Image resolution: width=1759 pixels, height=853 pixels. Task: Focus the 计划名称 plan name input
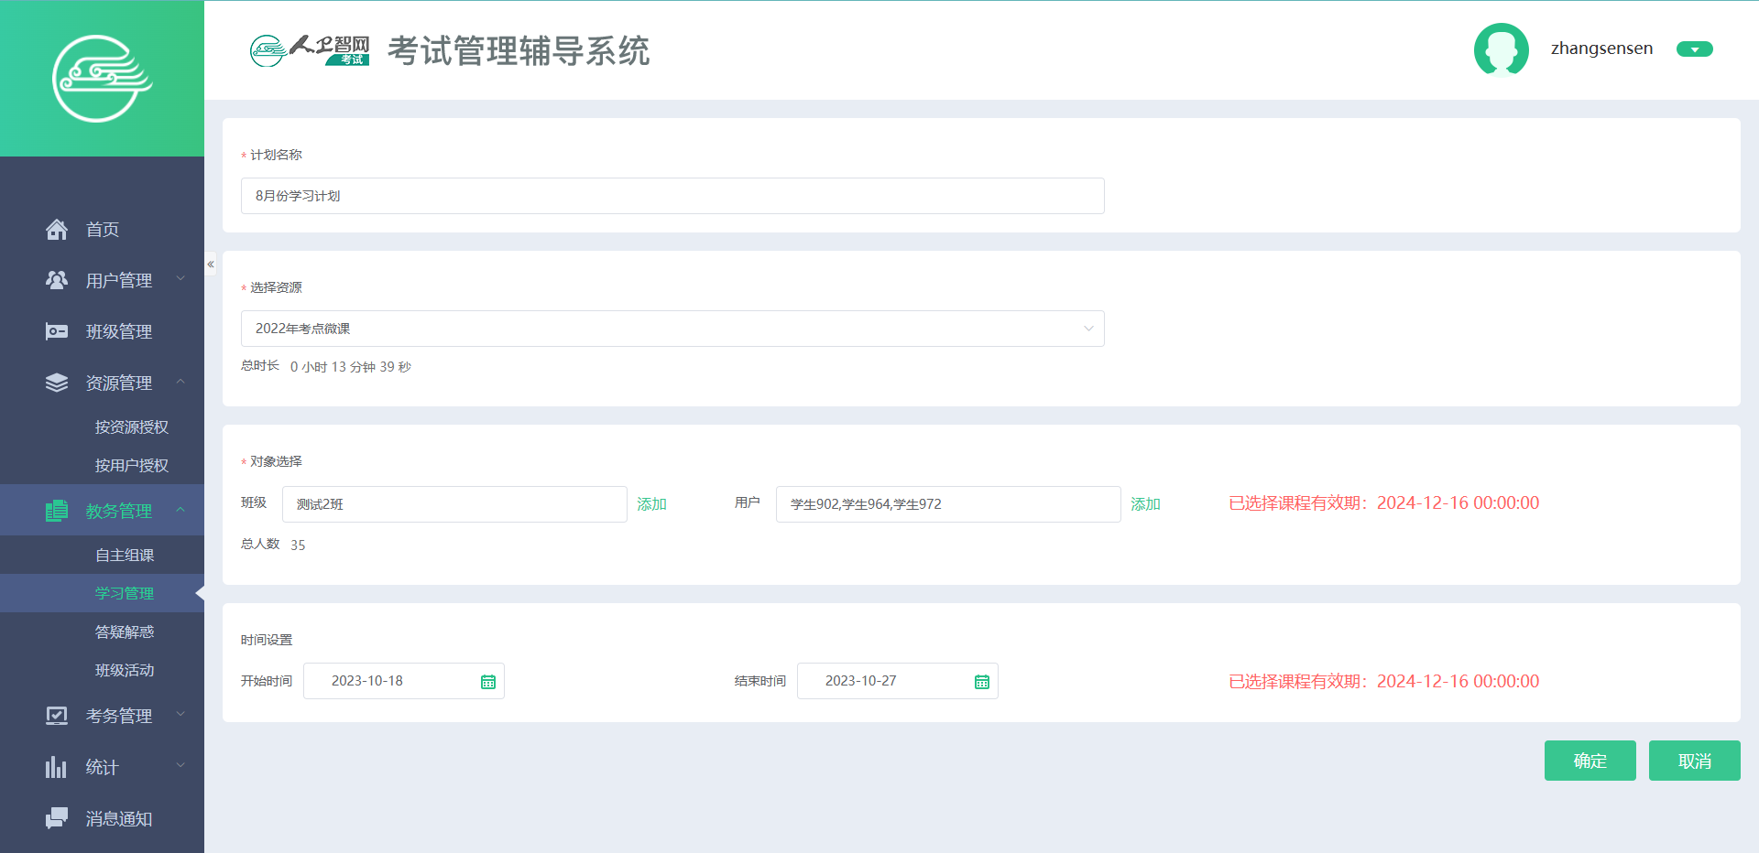tap(672, 196)
